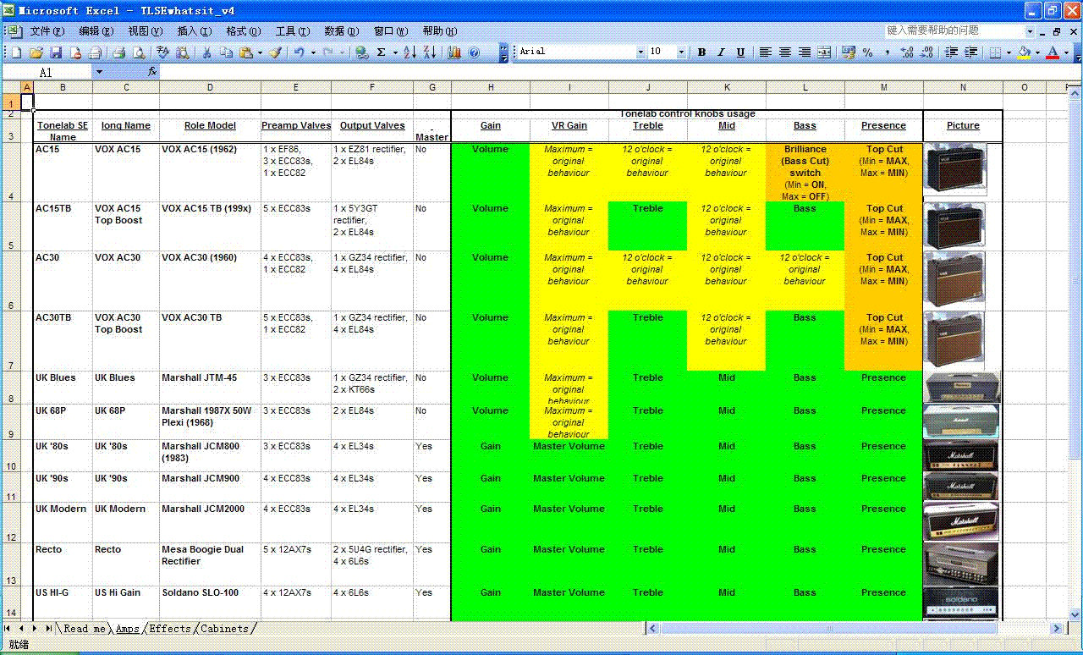Image resolution: width=1083 pixels, height=655 pixels.
Task: Increase decimal places
Action: coord(908,52)
